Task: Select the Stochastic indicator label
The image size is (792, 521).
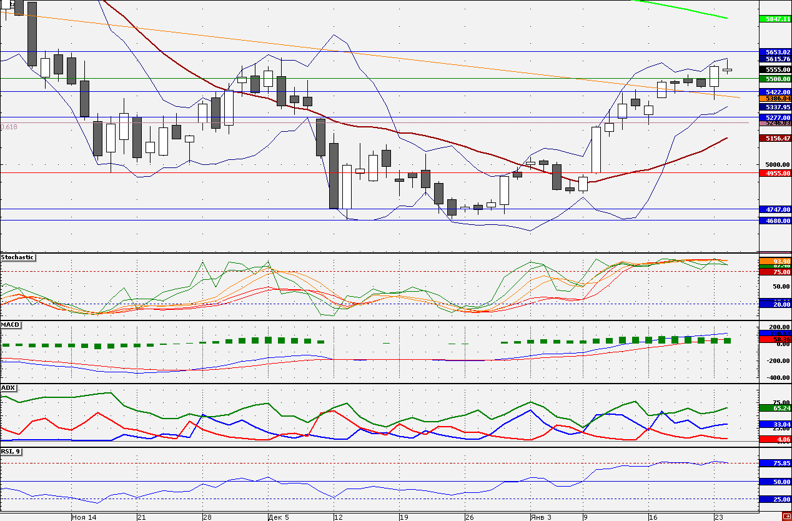Action: (x=17, y=257)
